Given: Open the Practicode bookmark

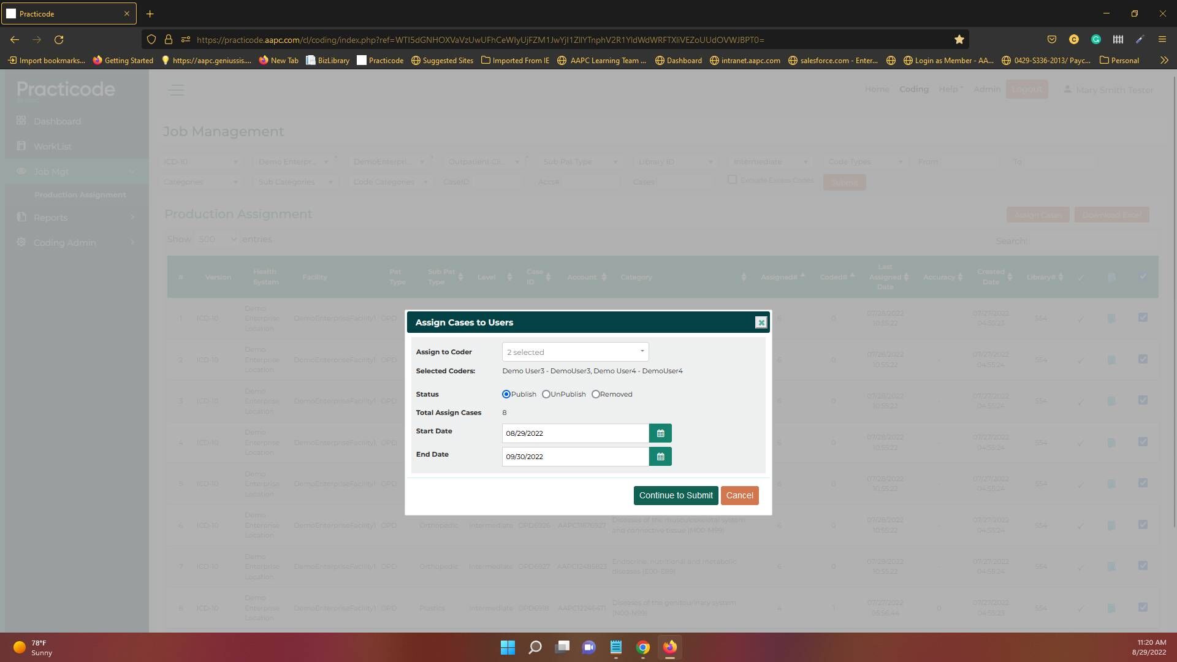Looking at the screenshot, I should pos(380,60).
